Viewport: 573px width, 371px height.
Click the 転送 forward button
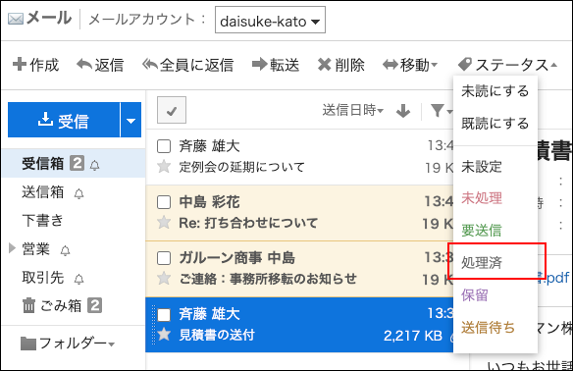click(x=276, y=65)
